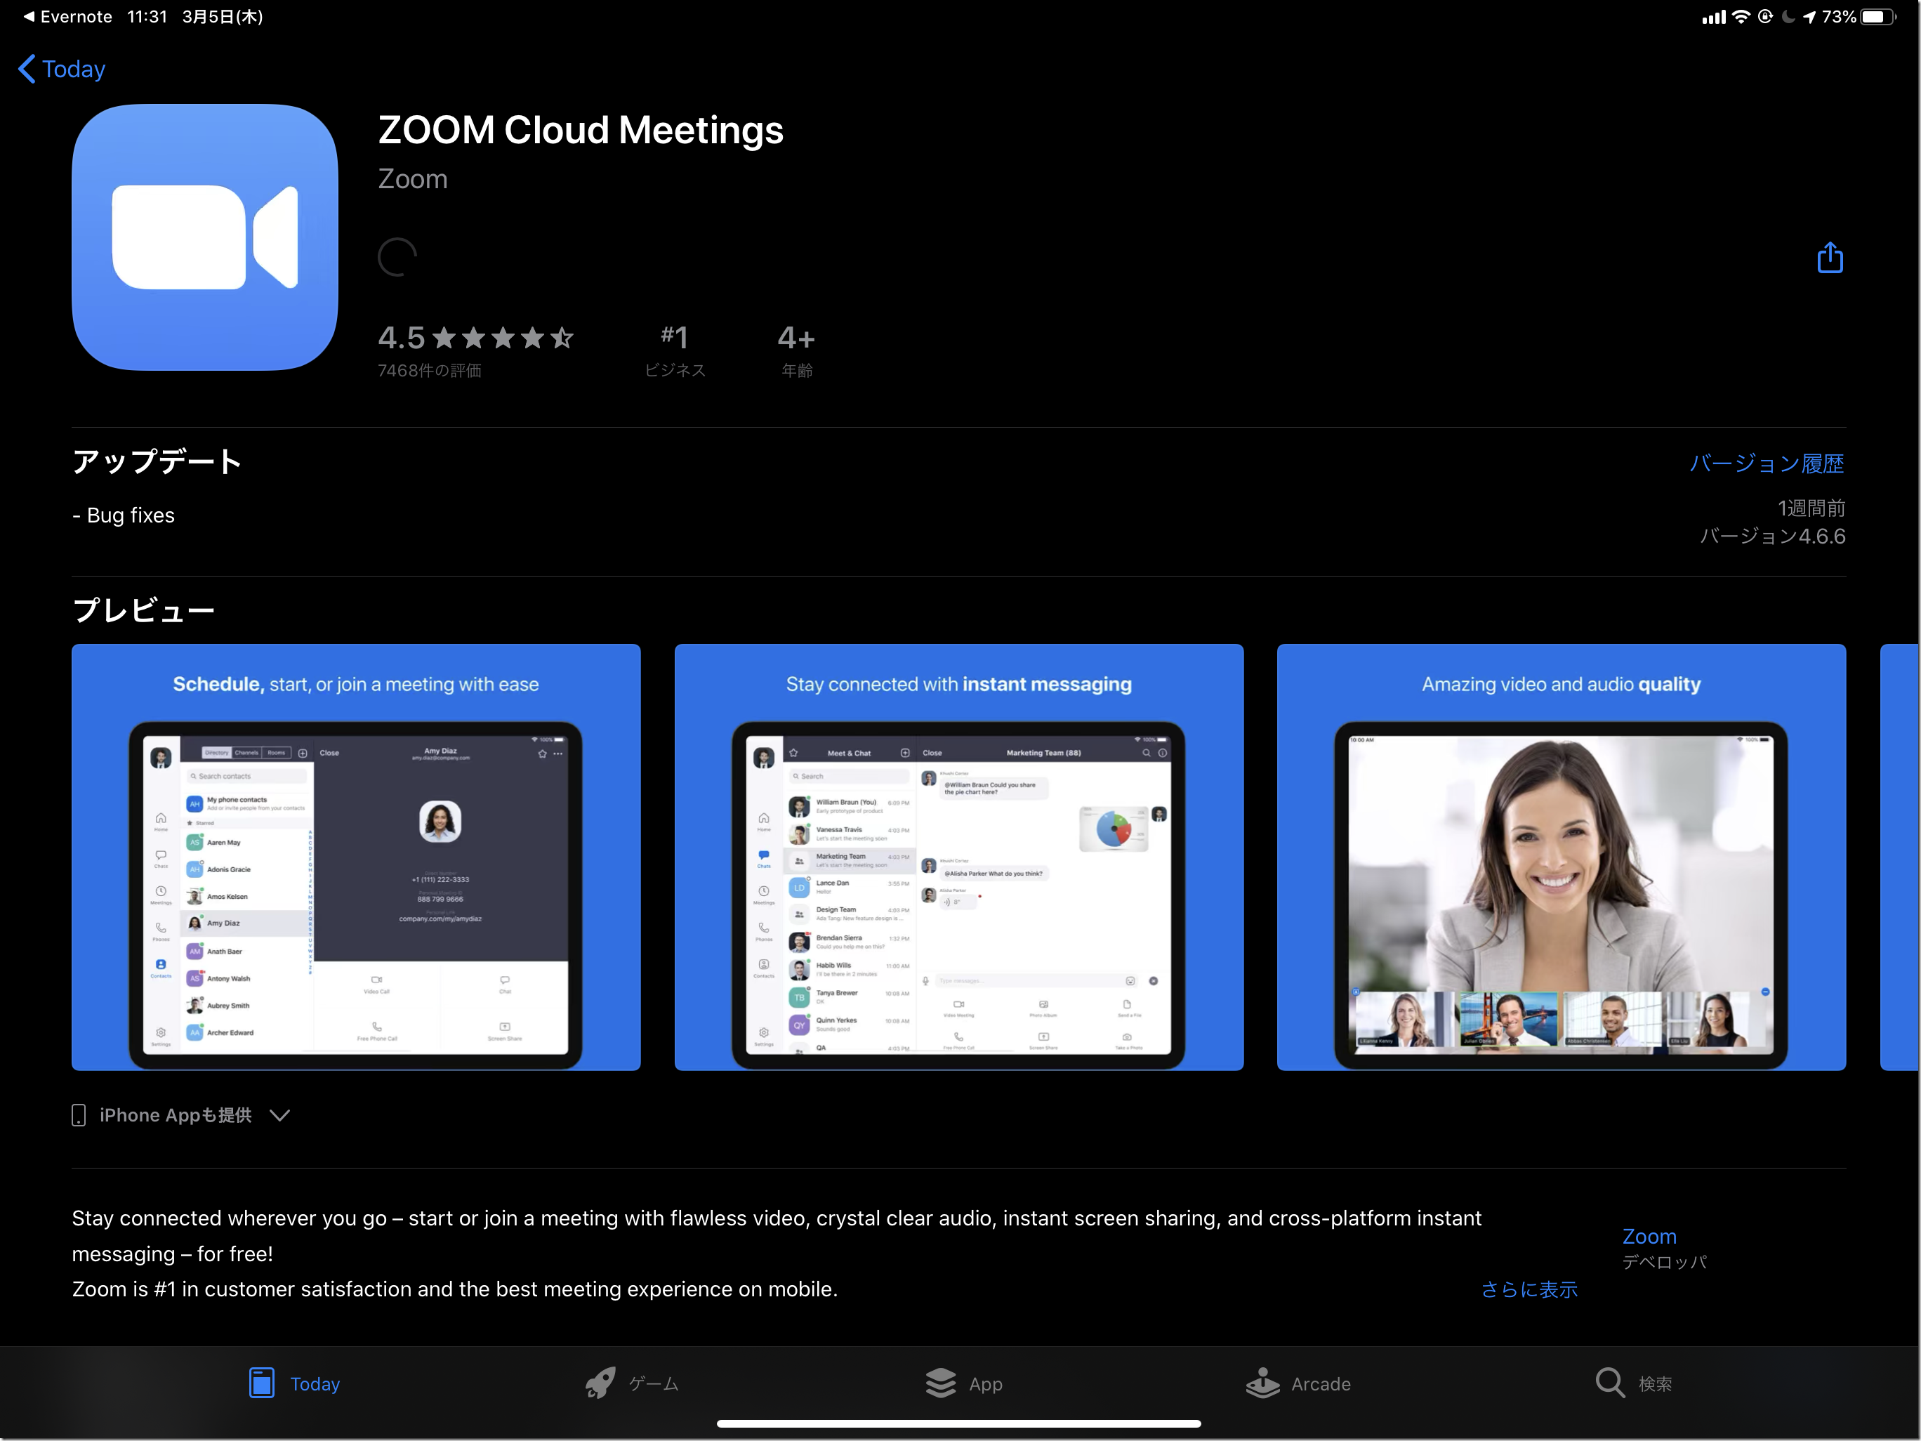Screen dimensions: 1921x1441
Task: Open the share sheet icon
Action: pos(1829,257)
